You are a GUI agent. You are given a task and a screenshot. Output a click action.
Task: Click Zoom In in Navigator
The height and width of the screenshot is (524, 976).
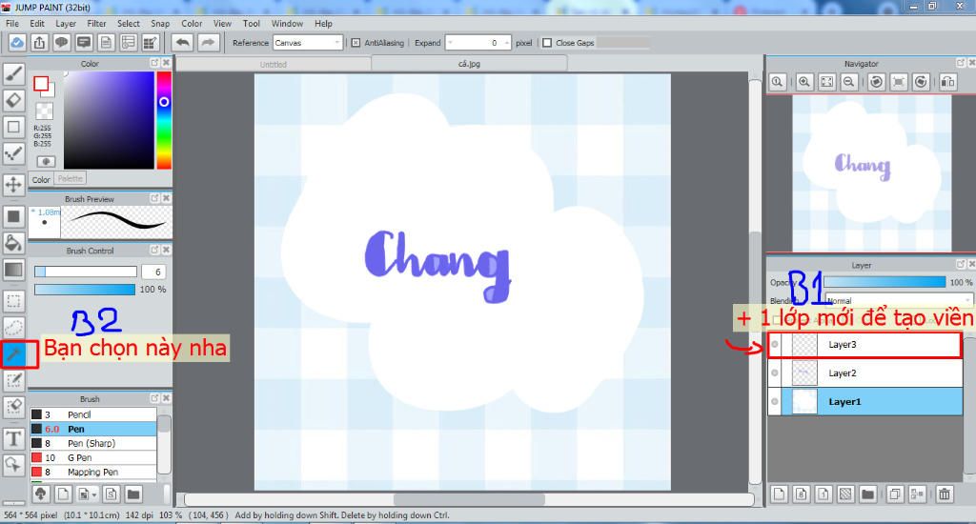[804, 82]
